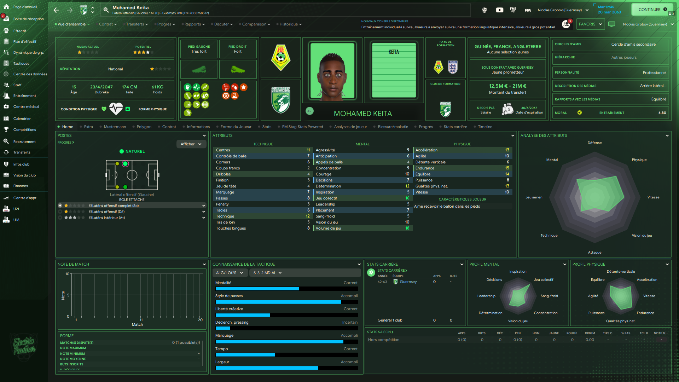Click the search magnifier icon
679x382 pixels.
pos(106,10)
